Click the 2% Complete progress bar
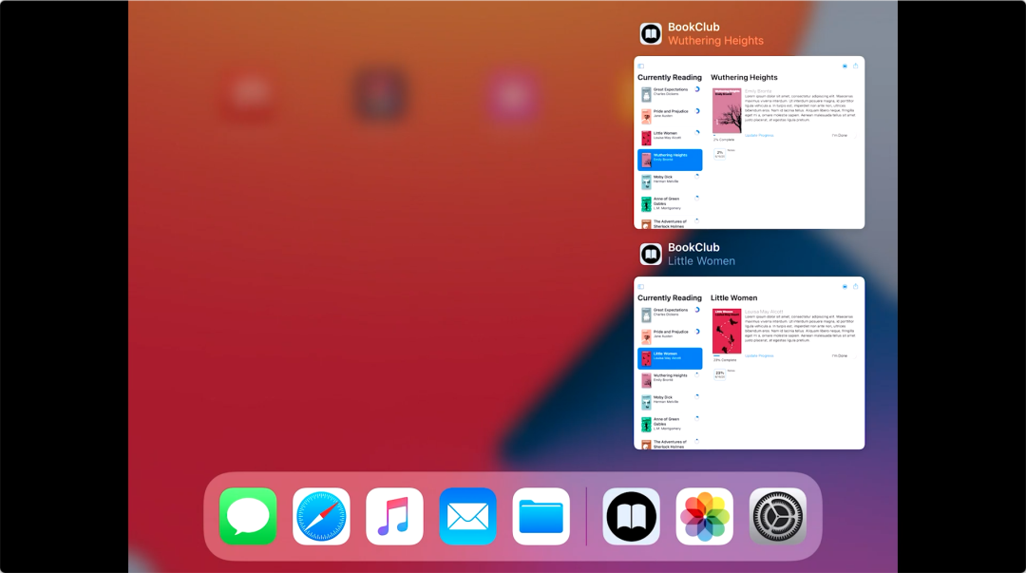 [727, 136]
